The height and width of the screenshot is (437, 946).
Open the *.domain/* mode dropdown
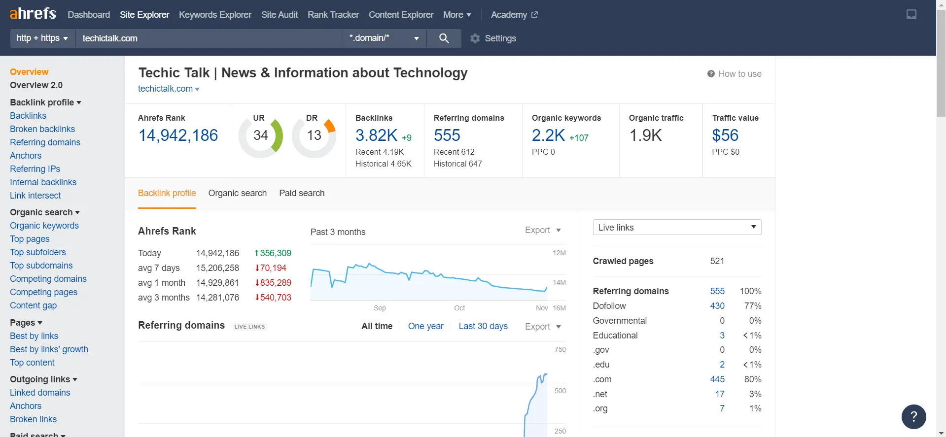coord(385,38)
